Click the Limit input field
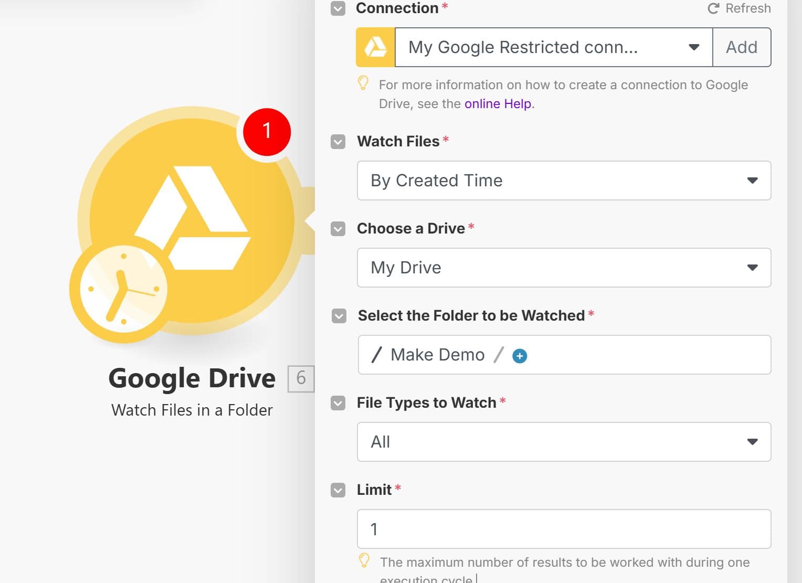This screenshot has height=583, width=802. 563,529
